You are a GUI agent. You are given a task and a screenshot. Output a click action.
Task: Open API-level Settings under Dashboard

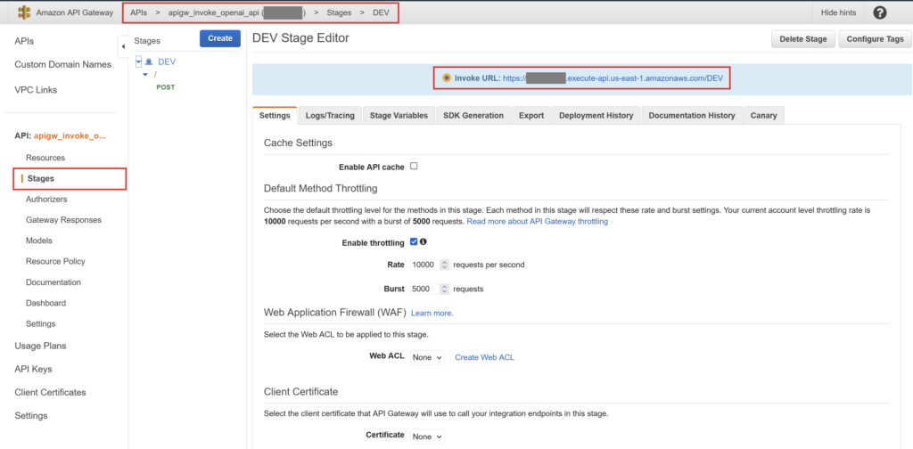[41, 323]
